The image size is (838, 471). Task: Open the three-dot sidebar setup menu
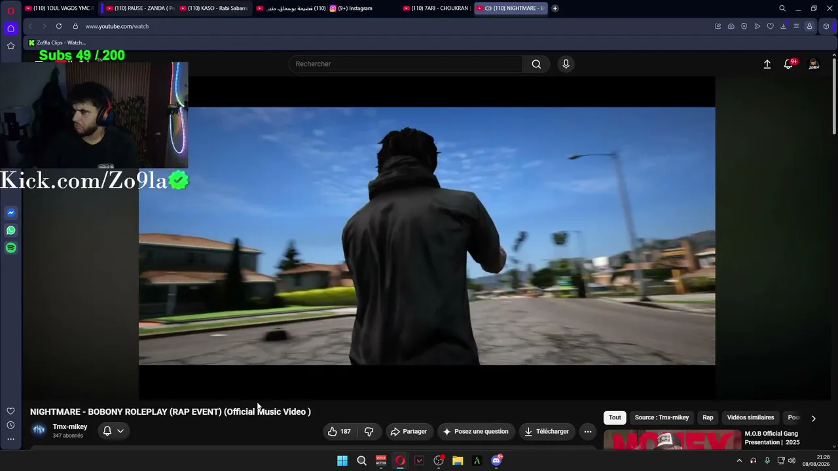[10, 439]
